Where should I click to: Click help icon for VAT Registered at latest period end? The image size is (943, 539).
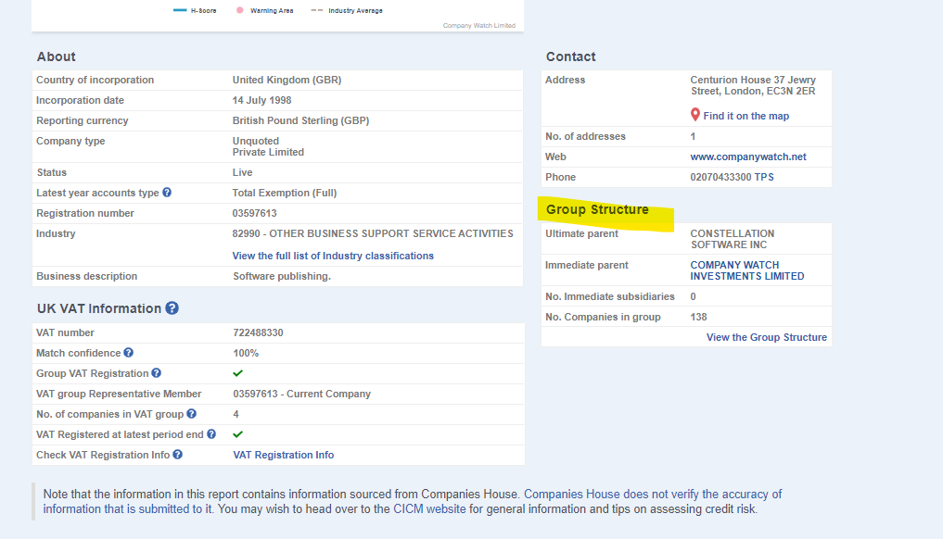tap(211, 433)
